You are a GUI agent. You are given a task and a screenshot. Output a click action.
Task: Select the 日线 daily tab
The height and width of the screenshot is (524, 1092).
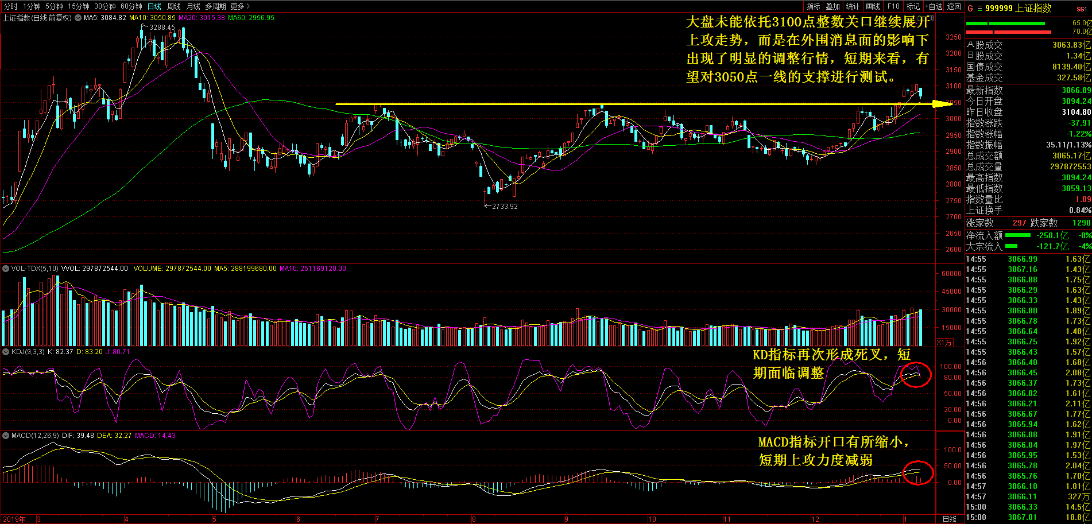[154, 6]
